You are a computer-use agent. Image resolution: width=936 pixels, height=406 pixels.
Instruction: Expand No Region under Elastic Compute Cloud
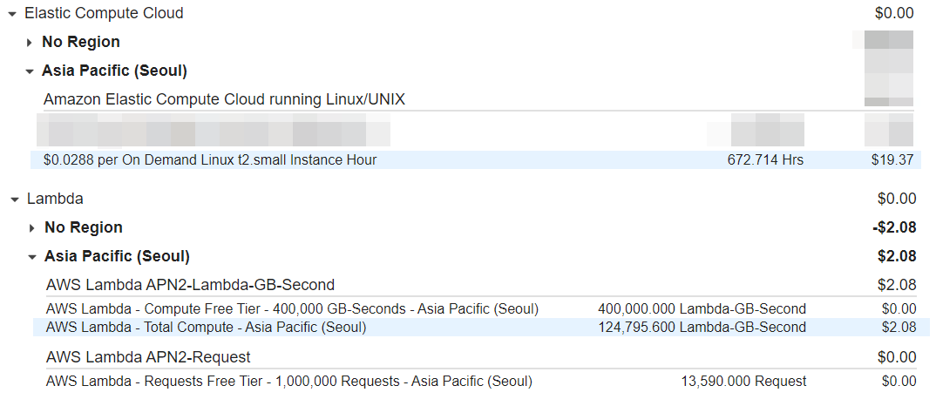click(30, 43)
